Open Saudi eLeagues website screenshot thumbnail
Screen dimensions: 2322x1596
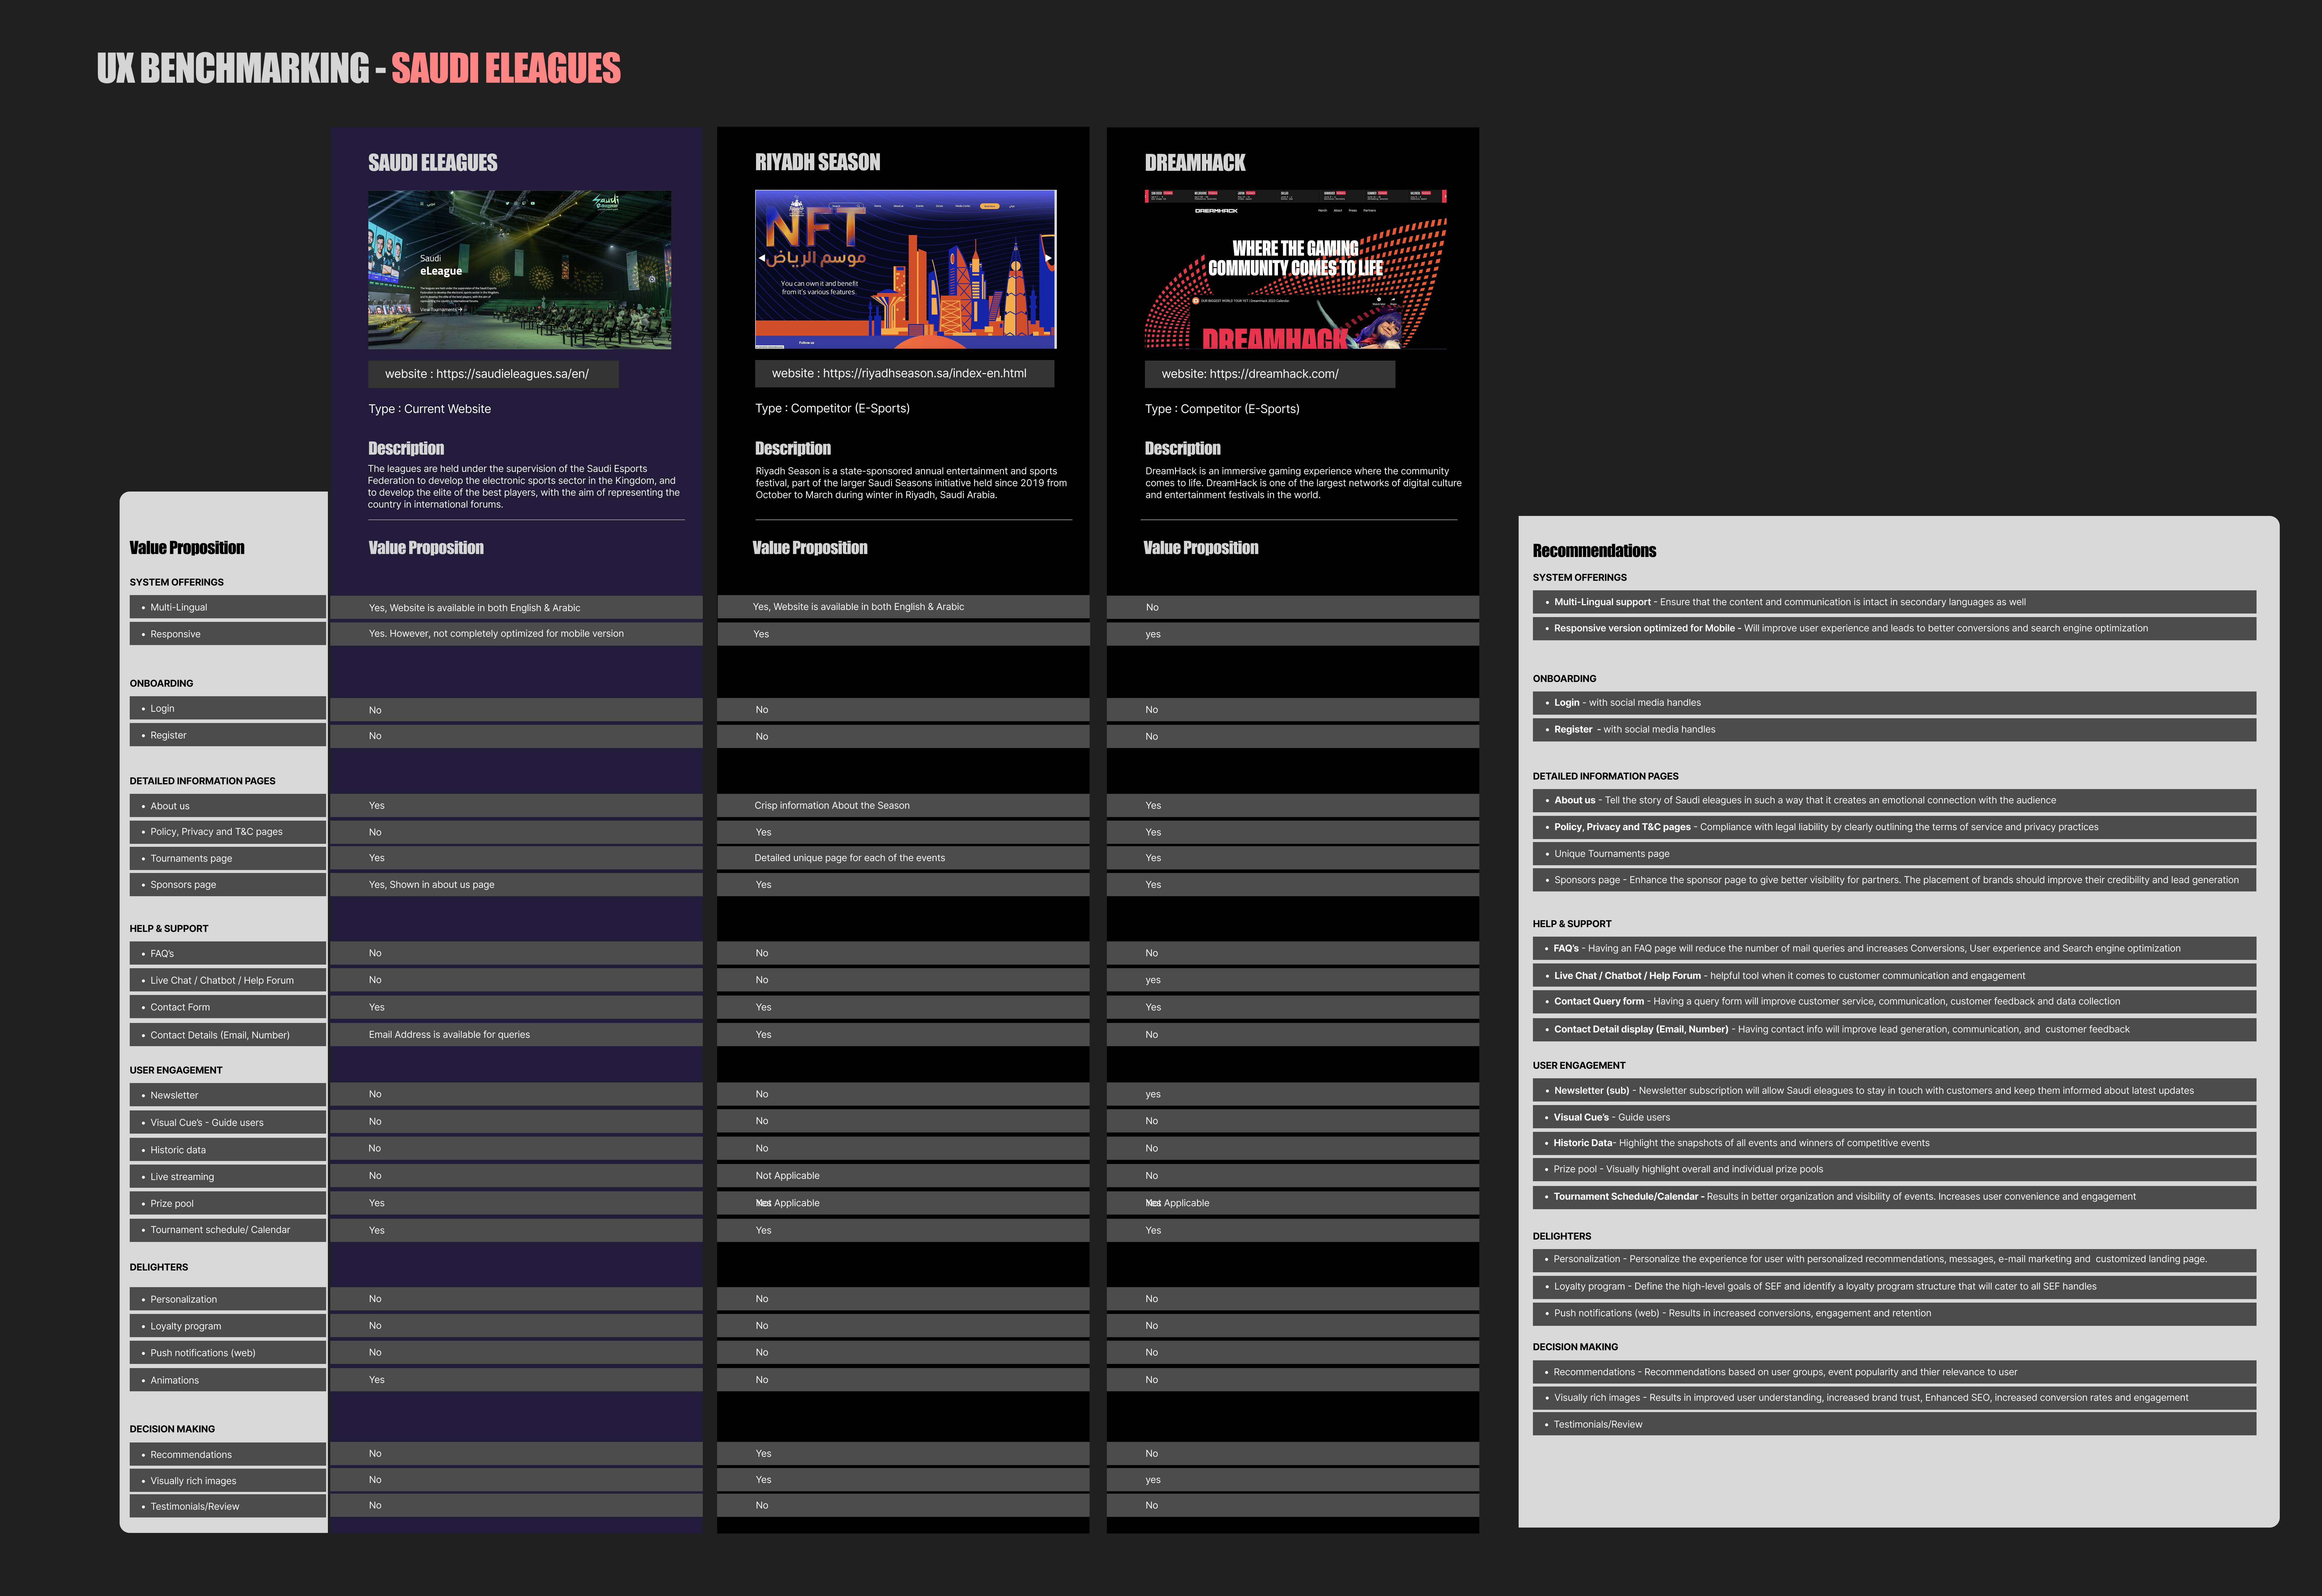coord(519,270)
